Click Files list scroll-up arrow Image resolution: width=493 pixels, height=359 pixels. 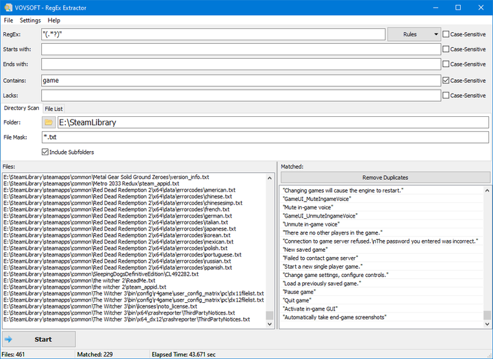click(x=270, y=178)
